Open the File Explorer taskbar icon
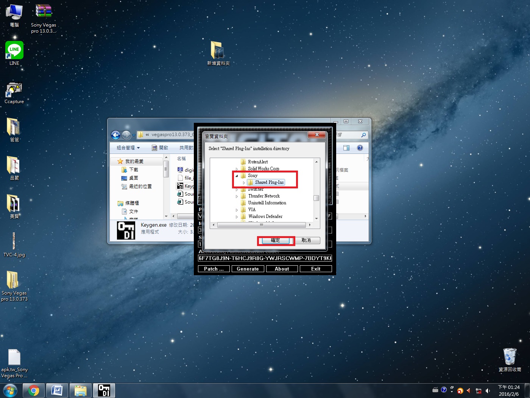 pyautogui.click(x=81, y=390)
